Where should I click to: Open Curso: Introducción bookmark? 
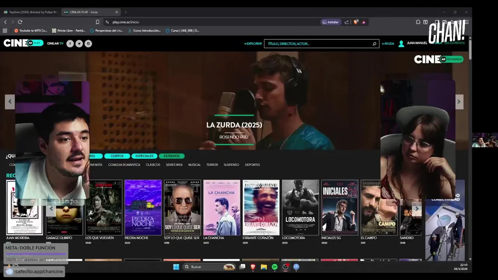point(144,30)
